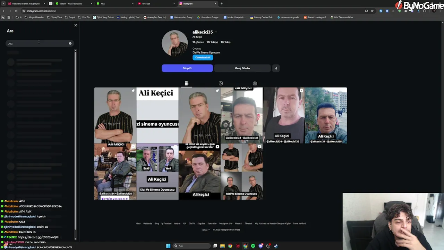Image resolution: width=444 pixels, height=250 pixels.
Task: Open File Explorer from taskbar
Action: pos(222,246)
